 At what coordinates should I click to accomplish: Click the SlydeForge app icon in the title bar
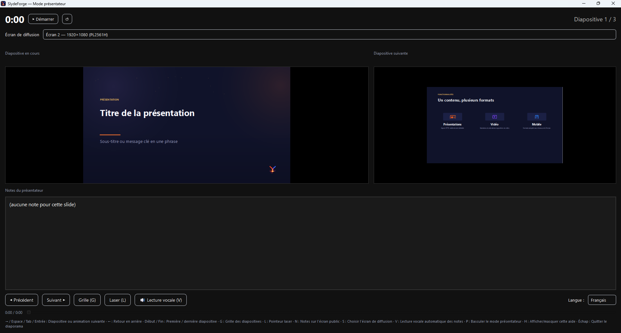point(4,4)
